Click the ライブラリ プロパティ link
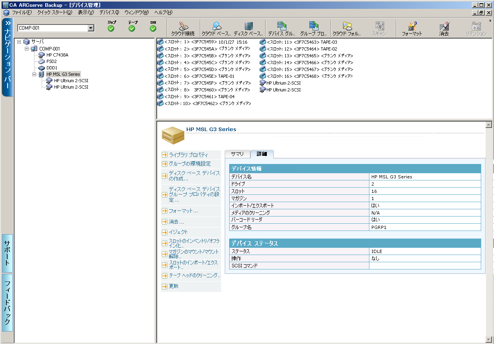The height and width of the screenshot is (344, 494). coord(188,155)
